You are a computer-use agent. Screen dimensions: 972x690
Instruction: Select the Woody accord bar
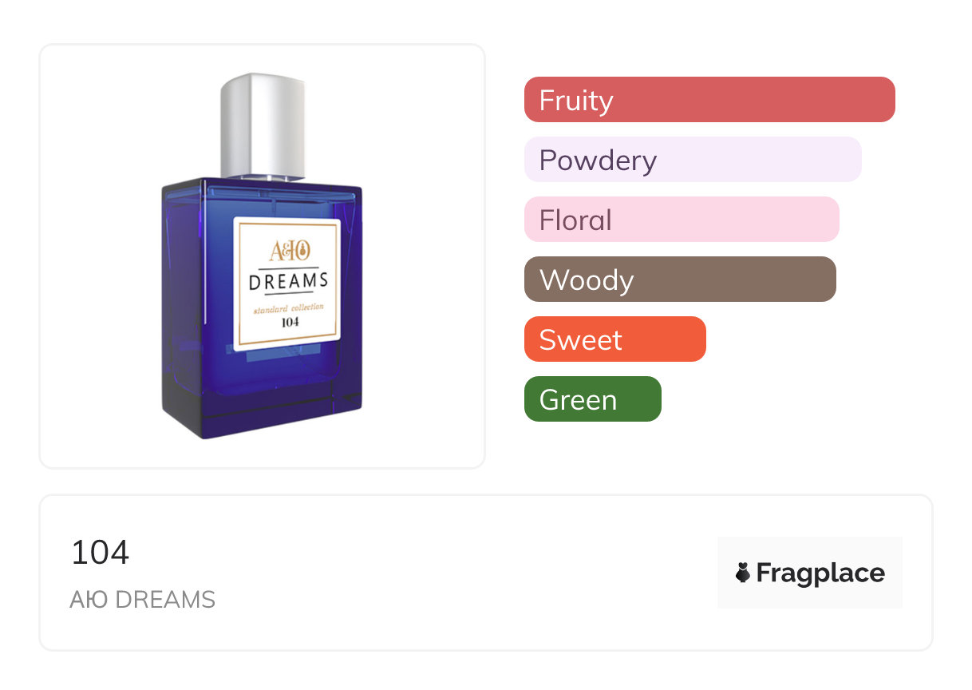(x=680, y=280)
